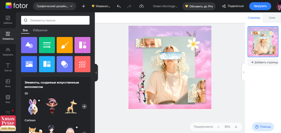This screenshot has height=133, width=281.
Task: Click the Элементы поиска search field
Action: pos(55,20)
